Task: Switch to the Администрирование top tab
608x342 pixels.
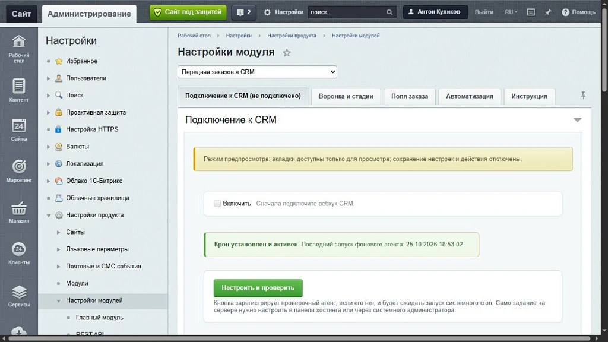Action: click(x=89, y=14)
